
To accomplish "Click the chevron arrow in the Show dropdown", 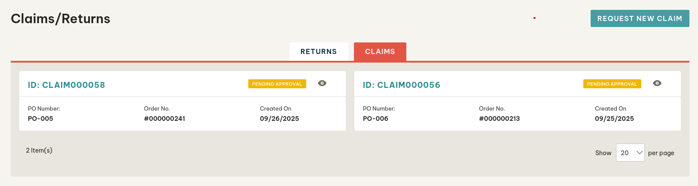I will point(639,153).
